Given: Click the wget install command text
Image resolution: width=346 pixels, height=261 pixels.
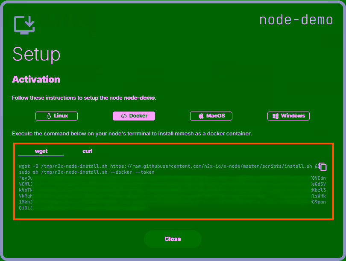Looking at the screenshot, I should tap(162, 166).
